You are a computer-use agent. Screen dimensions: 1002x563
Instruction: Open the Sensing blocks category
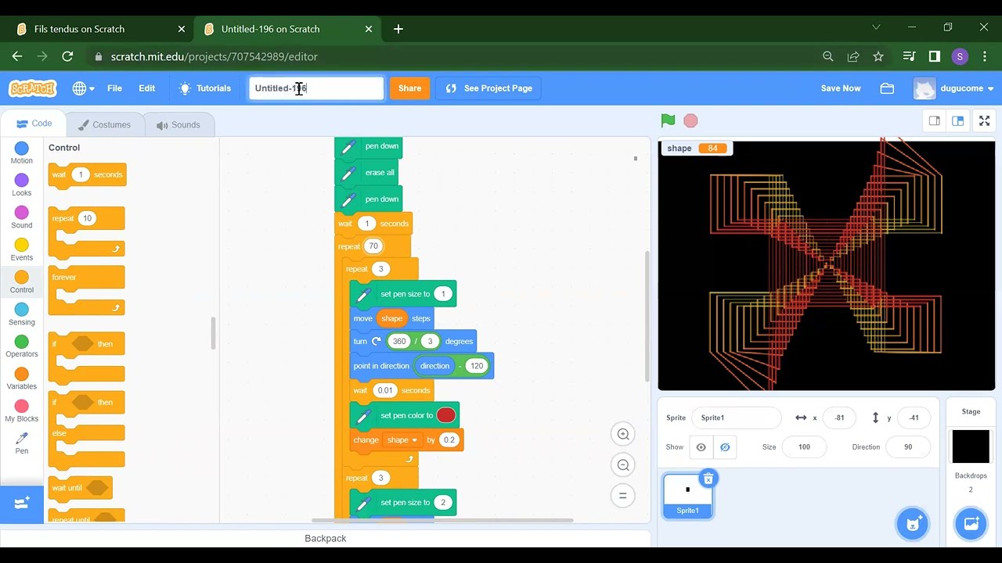(22, 314)
